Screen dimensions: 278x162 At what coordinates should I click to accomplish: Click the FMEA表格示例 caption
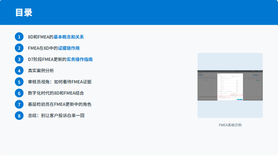[x=230, y=125]
